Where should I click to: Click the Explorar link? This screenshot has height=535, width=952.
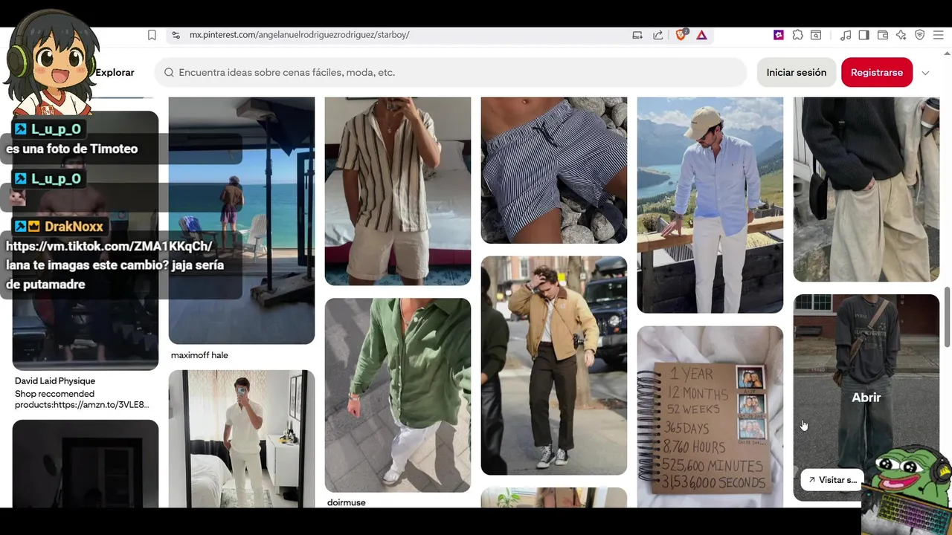[115, 72]
